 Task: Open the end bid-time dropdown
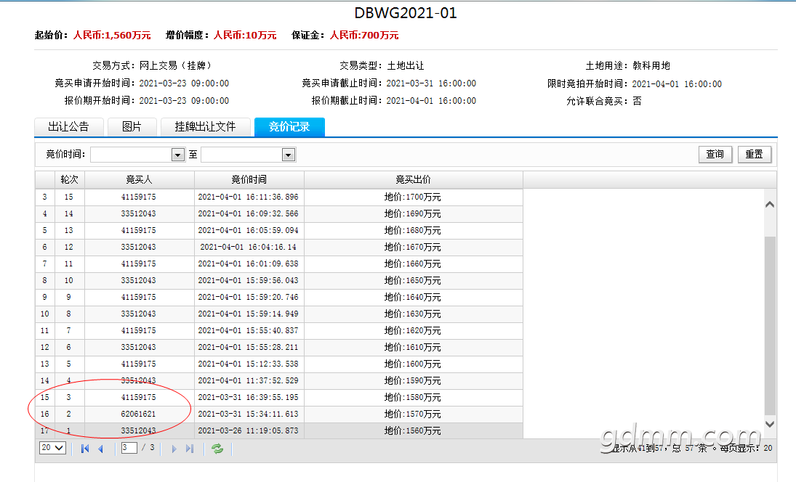(x=289, y=155)
